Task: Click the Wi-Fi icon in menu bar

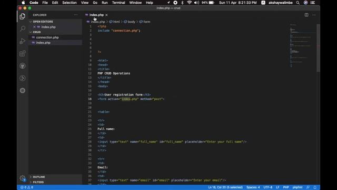Action: pos(189,3)
